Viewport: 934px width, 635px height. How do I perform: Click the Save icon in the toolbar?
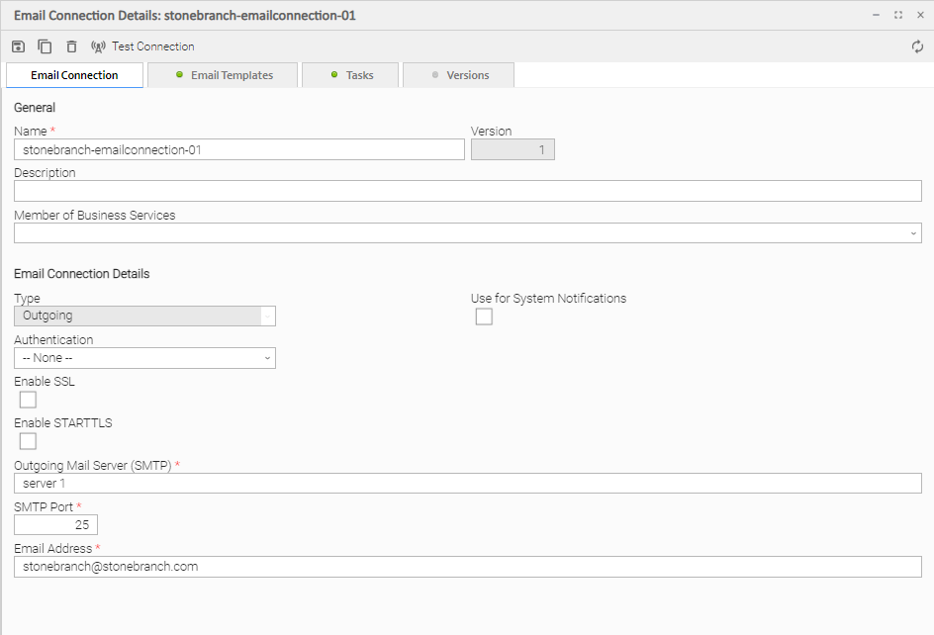point(18,46)
